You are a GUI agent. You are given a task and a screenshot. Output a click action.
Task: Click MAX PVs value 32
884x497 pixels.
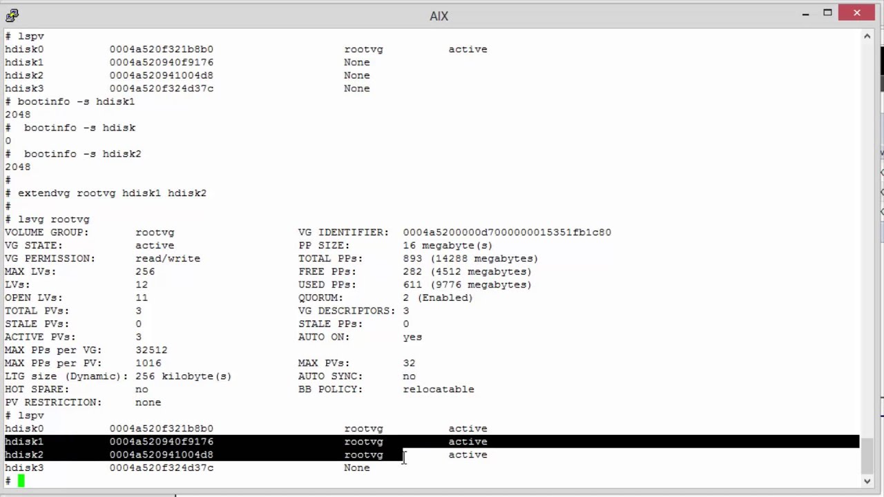tap(409, 363)
